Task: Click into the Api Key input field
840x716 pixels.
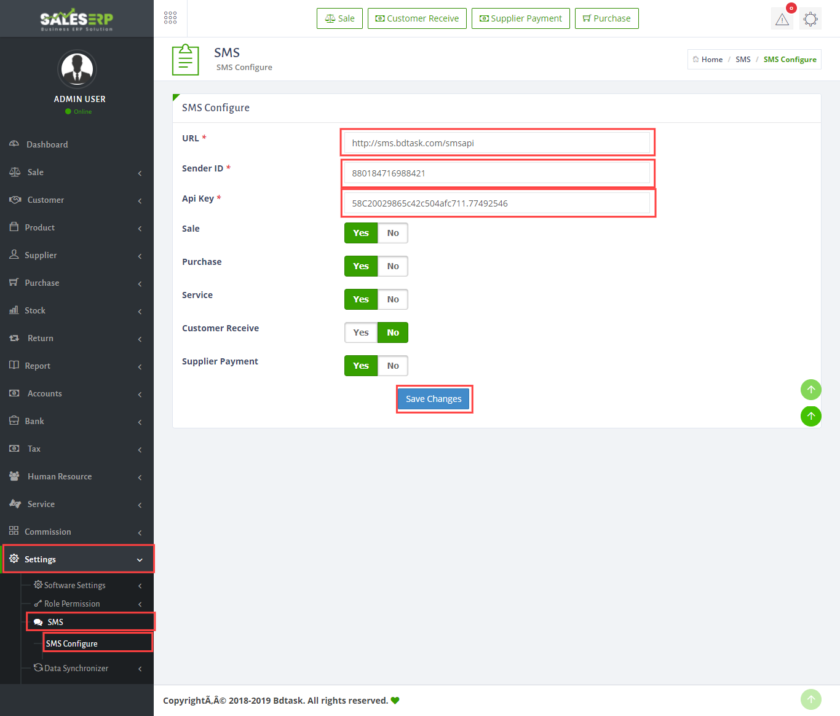Action: point(497,203)
